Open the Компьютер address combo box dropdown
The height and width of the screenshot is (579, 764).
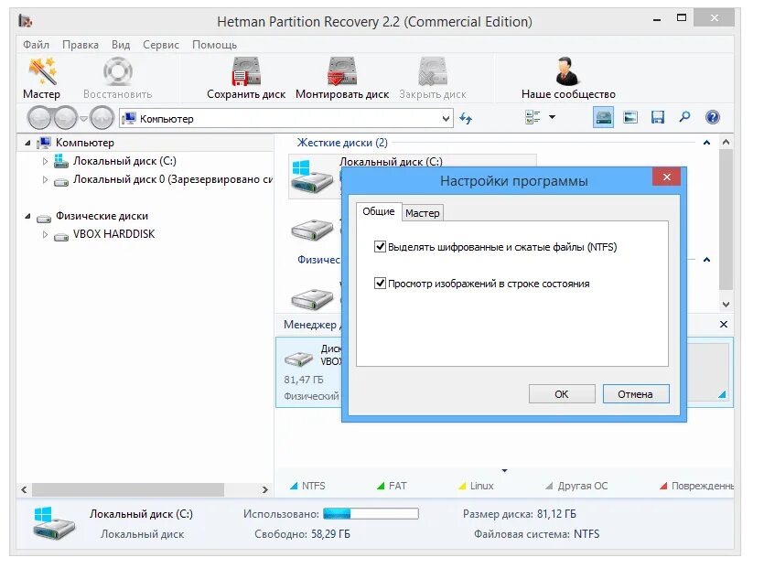[x=446, y=119]
